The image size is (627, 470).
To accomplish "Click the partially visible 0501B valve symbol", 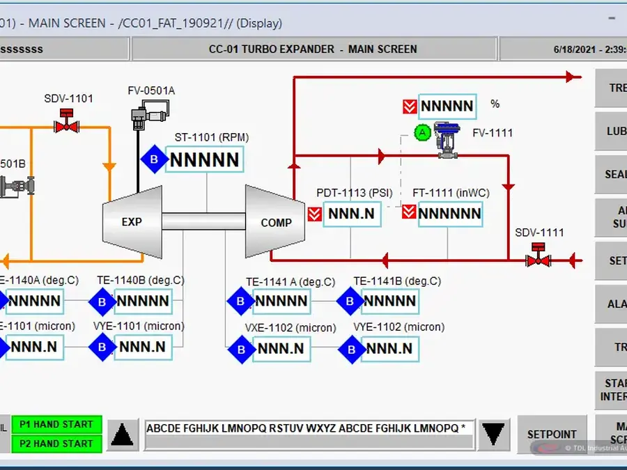I will click(17, 186).
